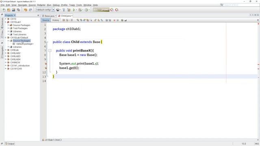Run the project with green play icon

point(74,10)
